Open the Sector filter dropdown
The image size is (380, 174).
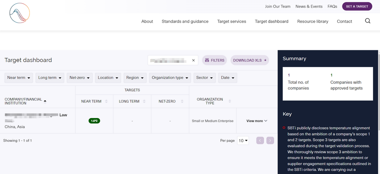(x=205, y=78)
